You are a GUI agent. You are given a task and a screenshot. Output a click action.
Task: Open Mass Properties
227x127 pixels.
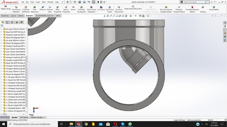pyautogui.click(x=58, y=9)
